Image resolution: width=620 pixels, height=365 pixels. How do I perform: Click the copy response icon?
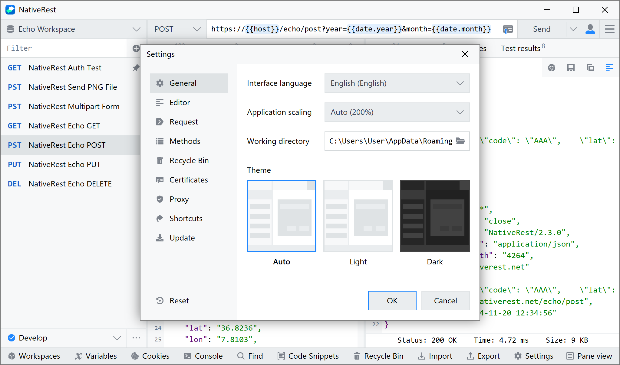(x=590, y=68)
